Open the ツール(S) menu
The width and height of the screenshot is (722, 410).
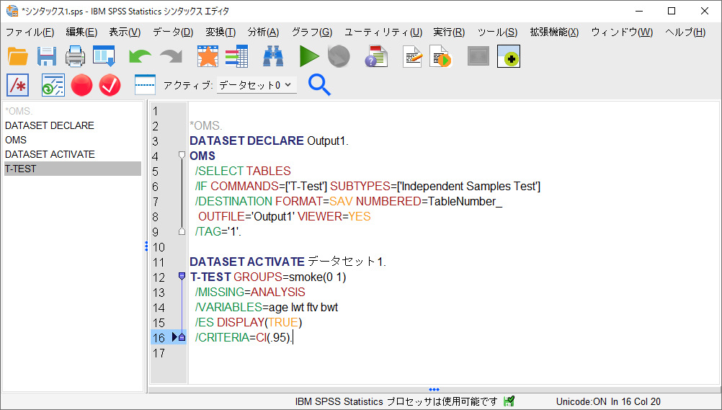(497, 32)
